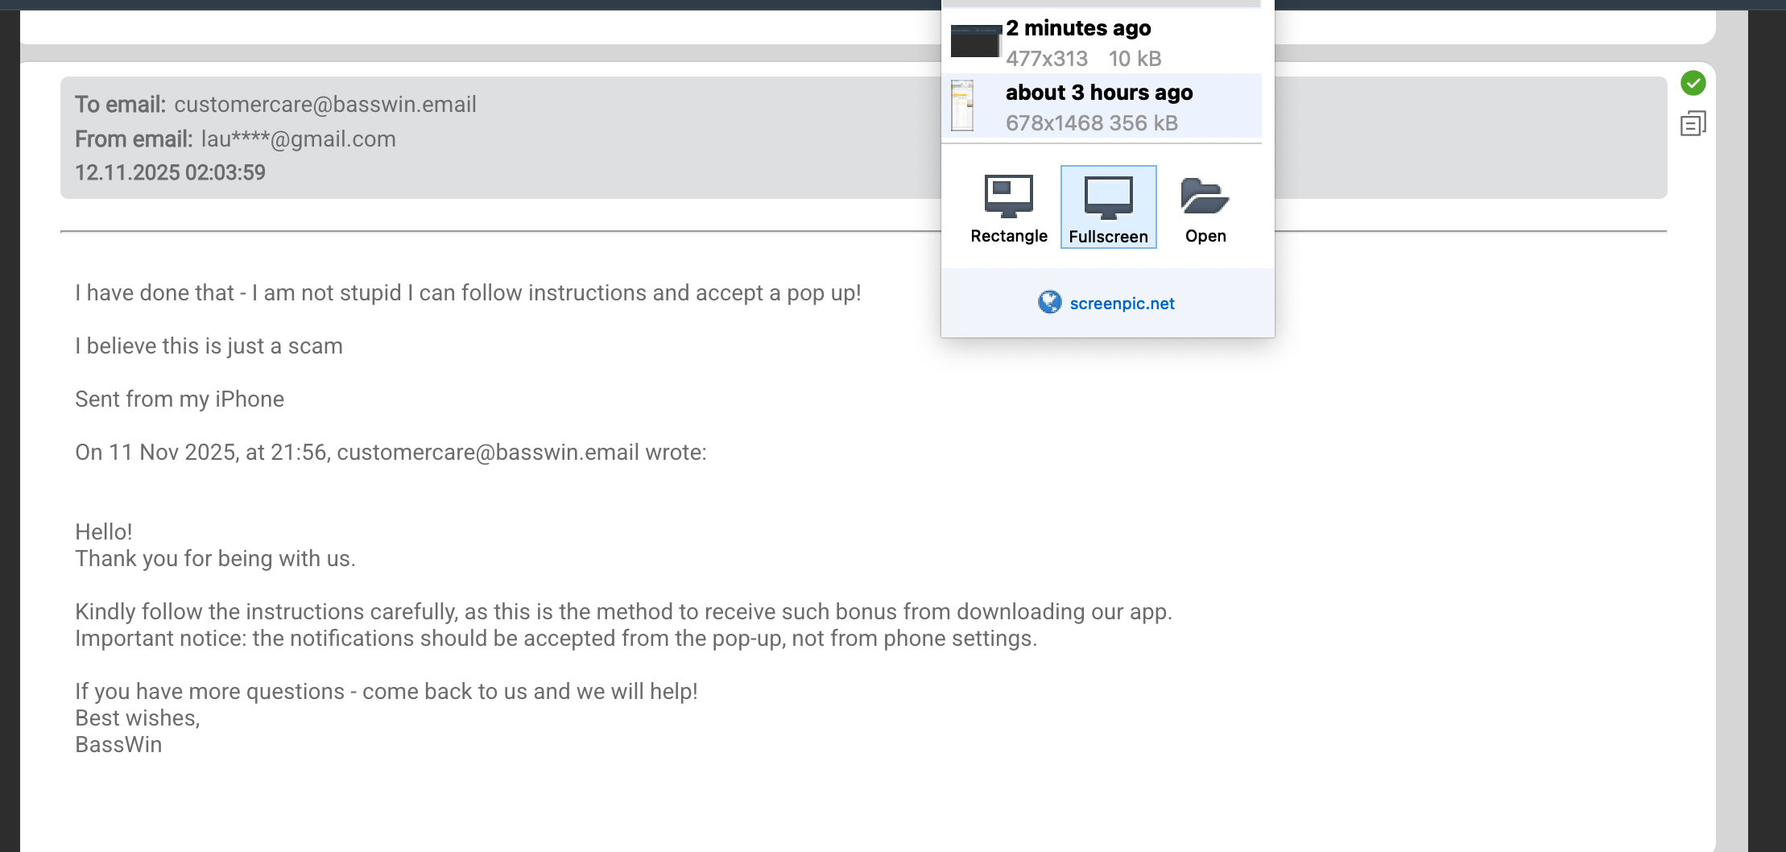Choose the Fullscreen capture icon
1786x852 pixels.
coord(1108,196)
